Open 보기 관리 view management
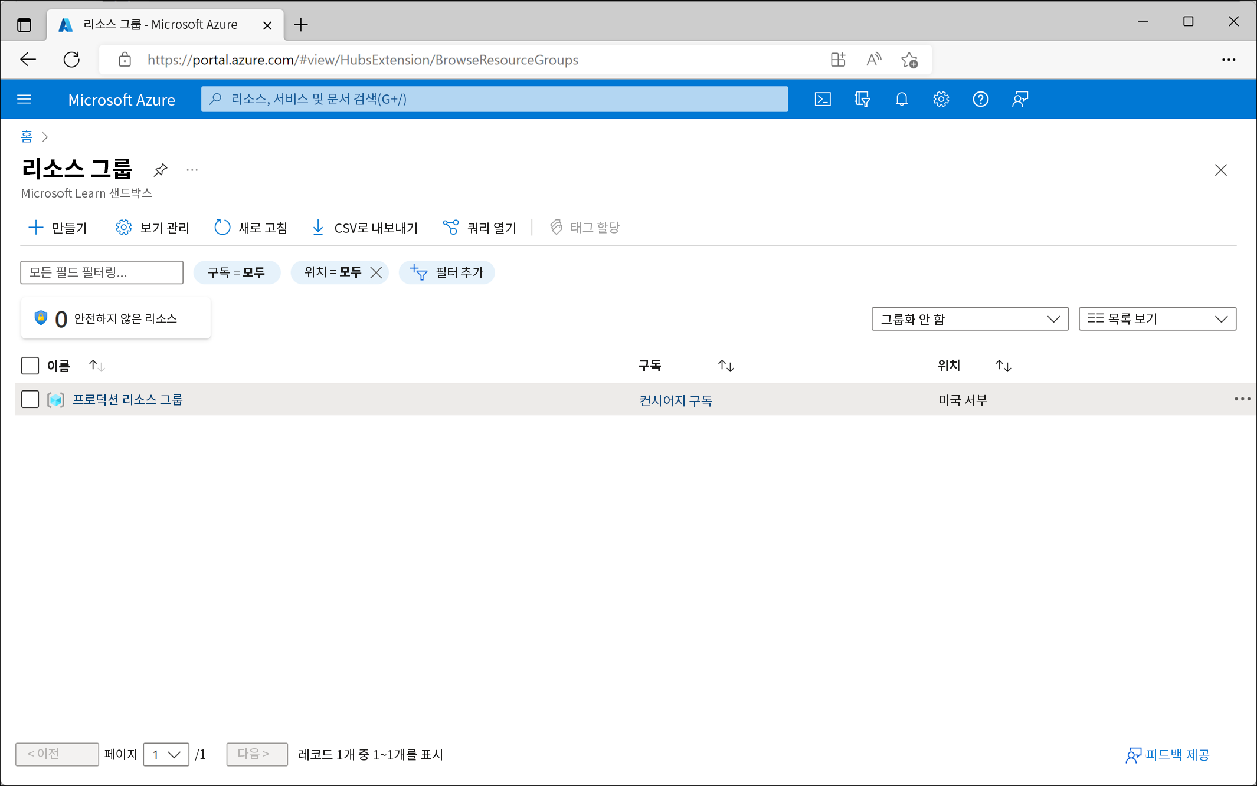This screenshot has height=786, width=1257. 152,228
